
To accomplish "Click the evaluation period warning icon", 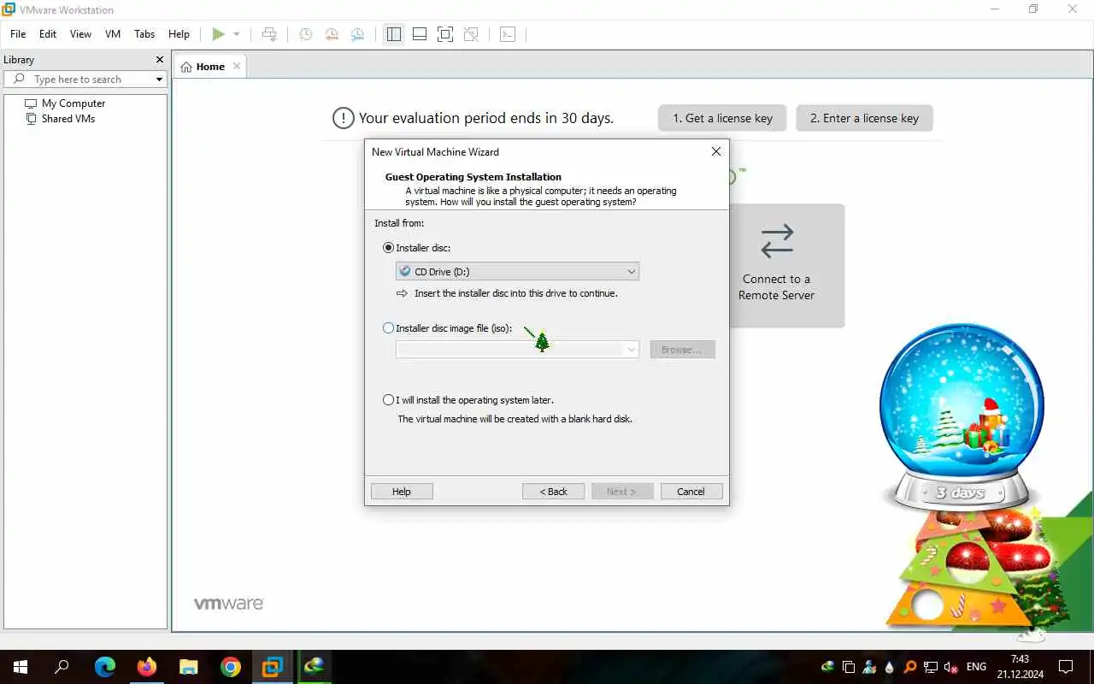I will (x=343, y=118).
